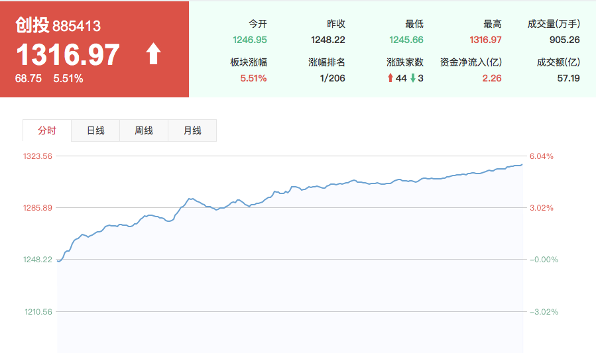
Task: Select the turnover value 57.19
Action: click(568, 78)
